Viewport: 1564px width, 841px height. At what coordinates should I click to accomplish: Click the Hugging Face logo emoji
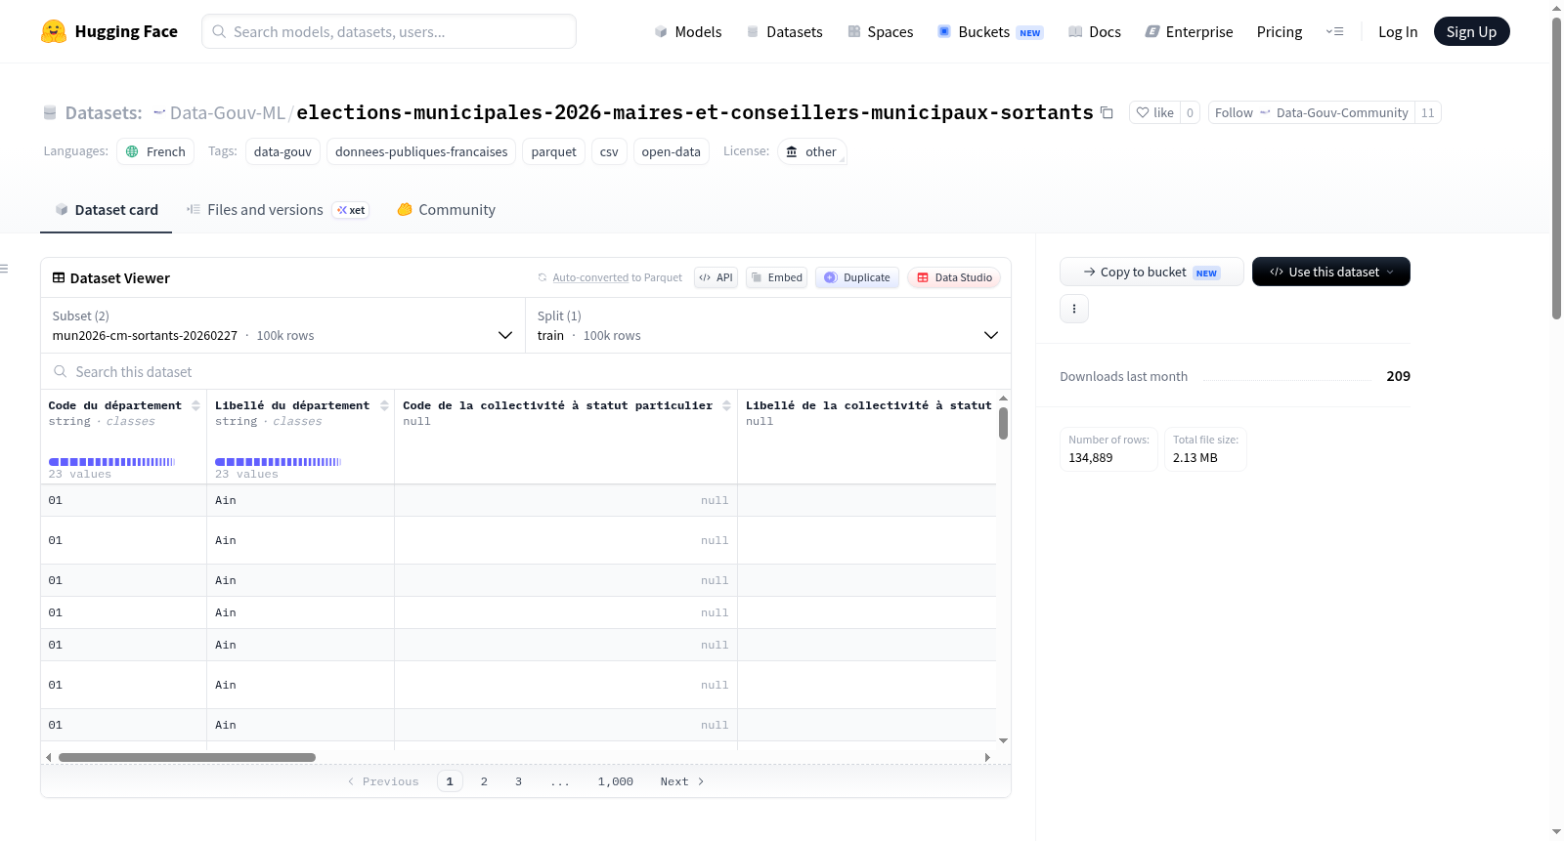[x=54, y=31]
